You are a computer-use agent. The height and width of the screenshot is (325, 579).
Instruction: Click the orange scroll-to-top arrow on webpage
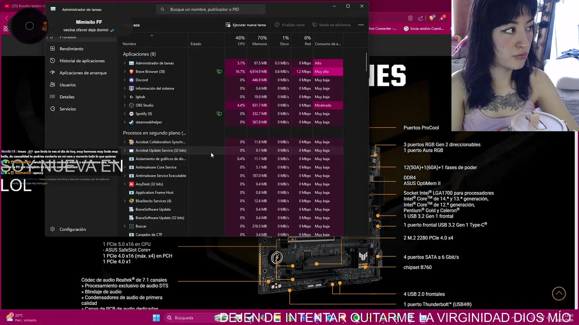coord(559,293)
